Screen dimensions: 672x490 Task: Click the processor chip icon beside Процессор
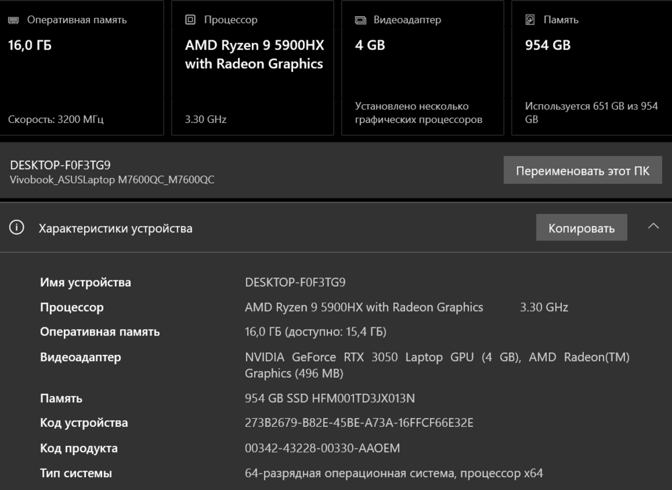(x=190, y=20)
